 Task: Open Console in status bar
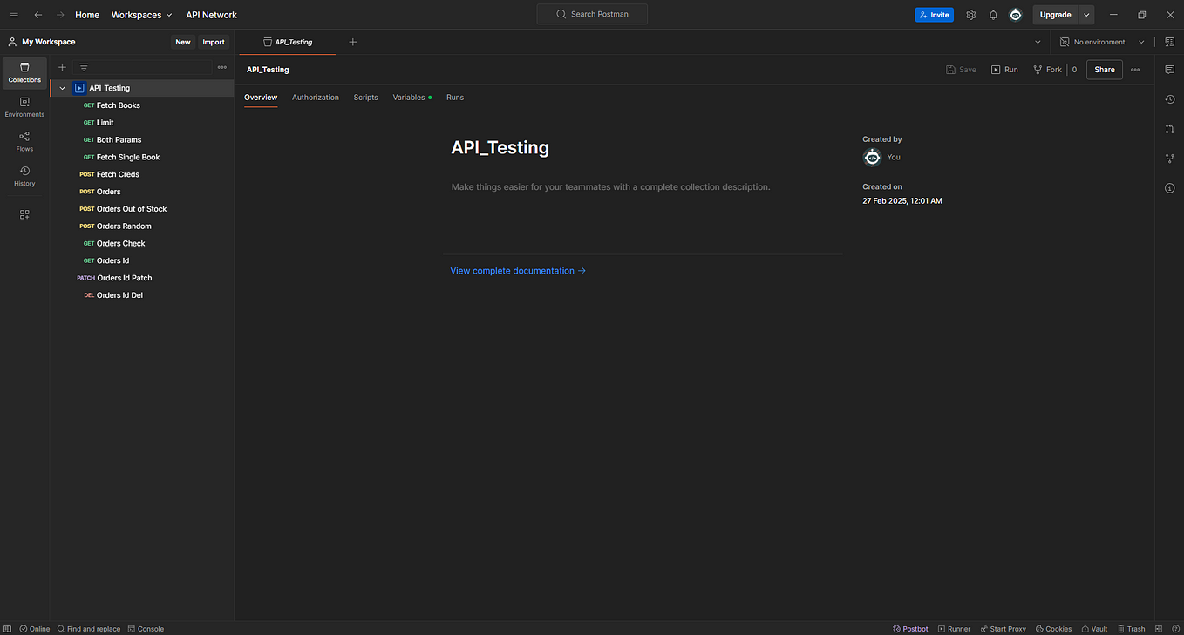[x=146, y=629]
